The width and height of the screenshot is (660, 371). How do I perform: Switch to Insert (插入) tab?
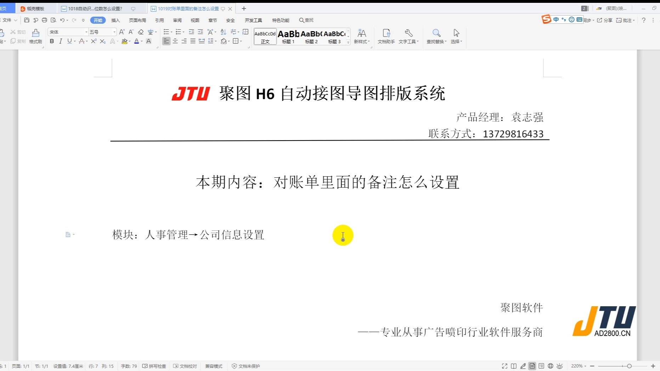click(115, 20)
